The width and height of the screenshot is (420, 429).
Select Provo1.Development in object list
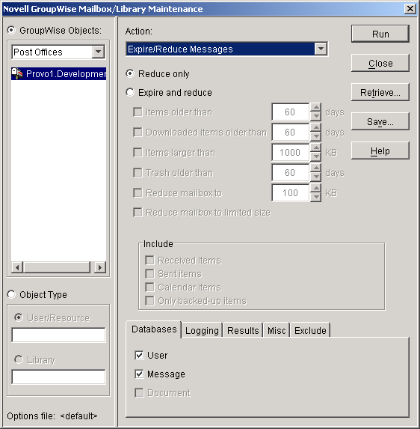click(59, 73)
